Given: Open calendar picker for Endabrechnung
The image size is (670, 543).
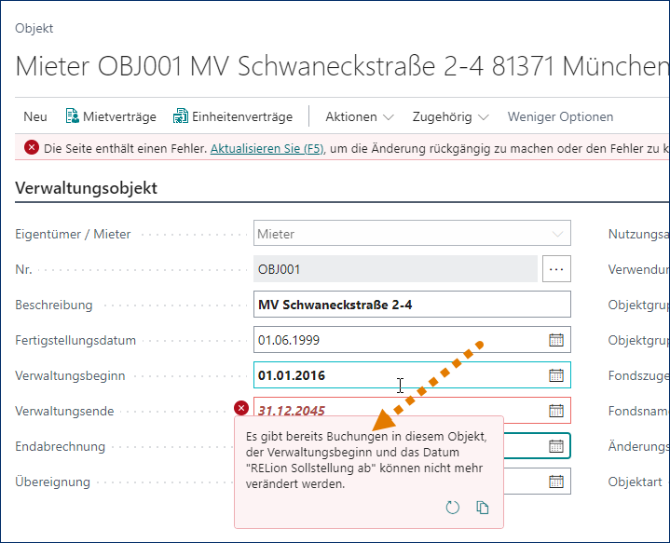Looking at the screenshot, I should 556,446.
